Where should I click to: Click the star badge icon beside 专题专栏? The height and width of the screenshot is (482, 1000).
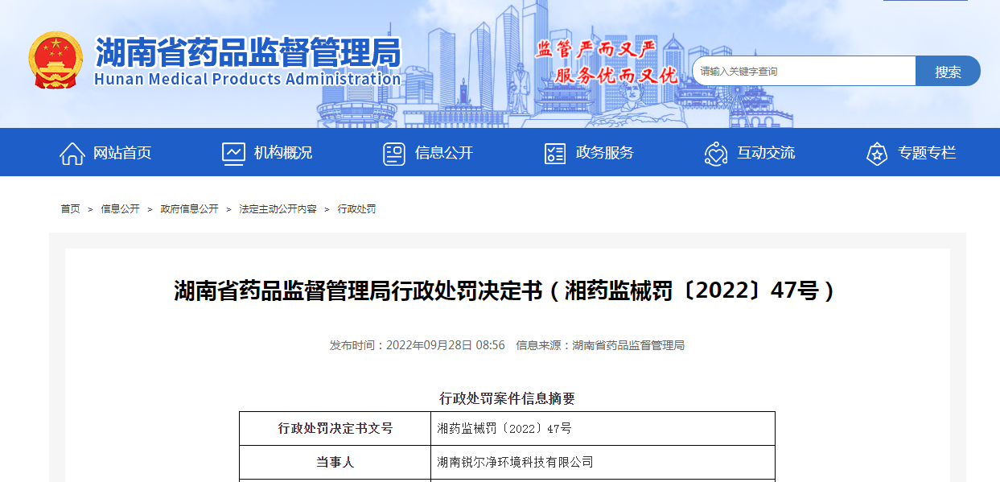pyautogui.click(x=877, y=153)
